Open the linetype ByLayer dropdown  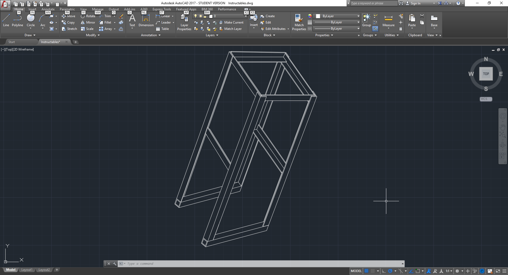click(337, 29)
